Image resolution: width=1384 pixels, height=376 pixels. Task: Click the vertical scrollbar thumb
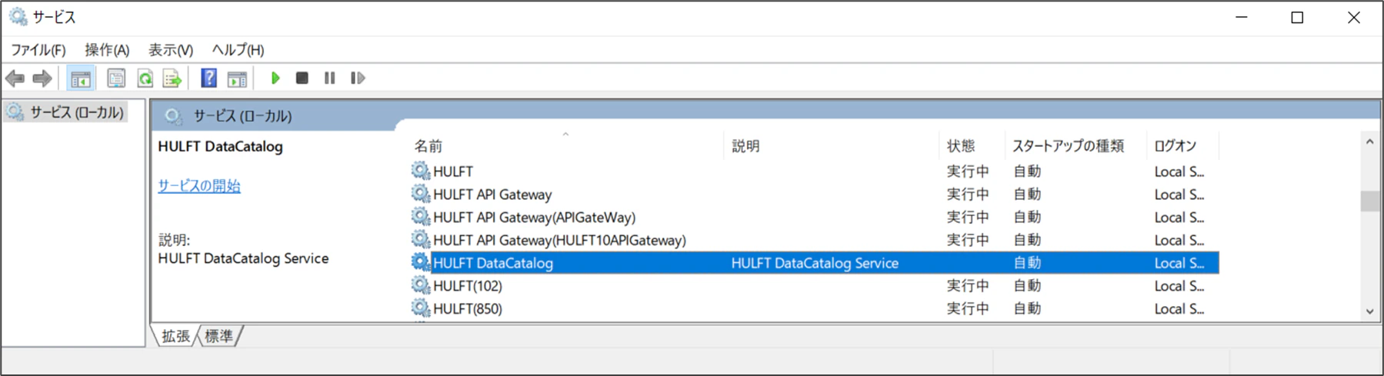(x=1369, y=201)
